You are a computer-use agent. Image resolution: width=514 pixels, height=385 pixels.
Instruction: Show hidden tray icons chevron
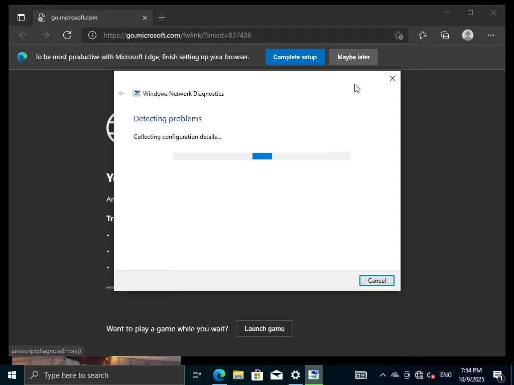(x=382, y=375)
